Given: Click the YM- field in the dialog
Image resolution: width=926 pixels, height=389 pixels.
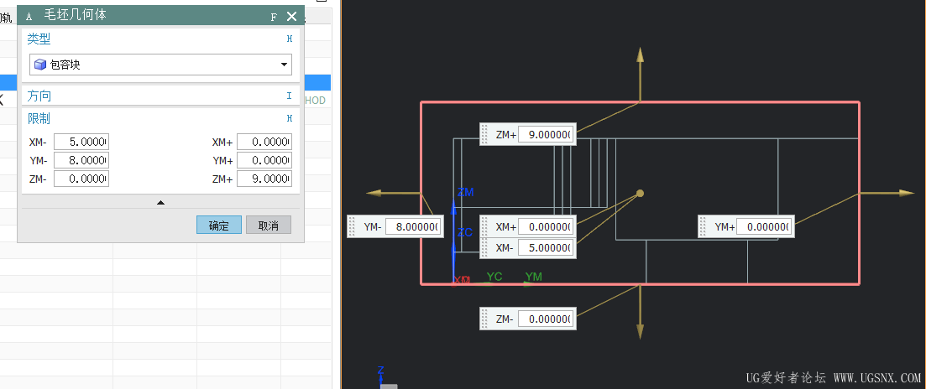Looking at the screenshot, I should (81, 160).
